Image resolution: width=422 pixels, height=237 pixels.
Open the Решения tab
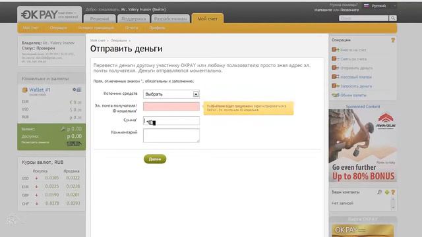coord(100,19)
